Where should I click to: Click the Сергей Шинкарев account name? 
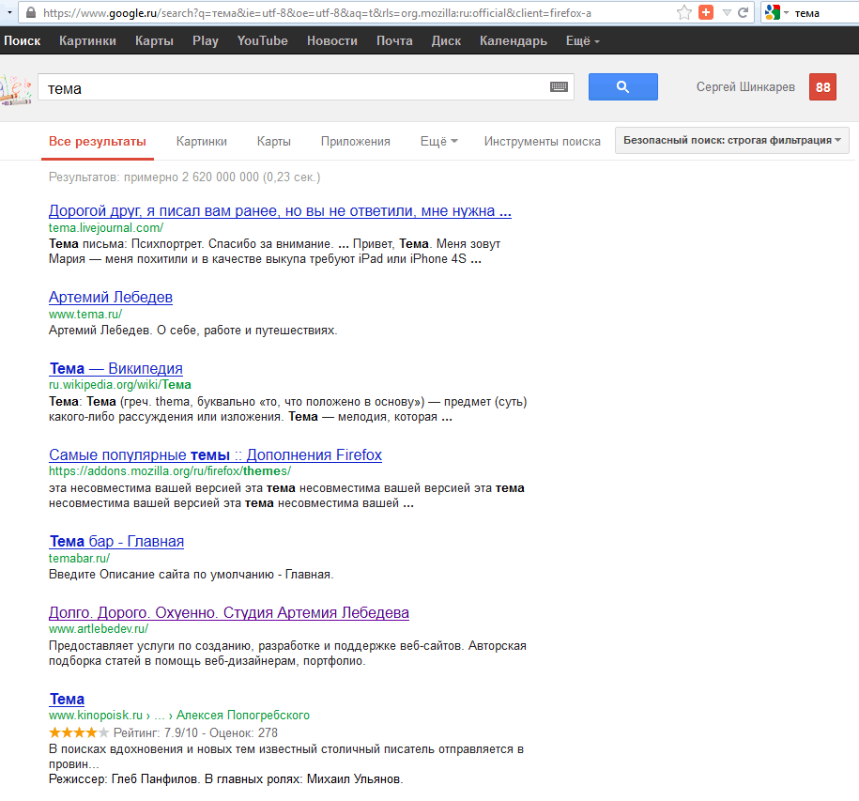pyautogui.click(x=745, y=87)
